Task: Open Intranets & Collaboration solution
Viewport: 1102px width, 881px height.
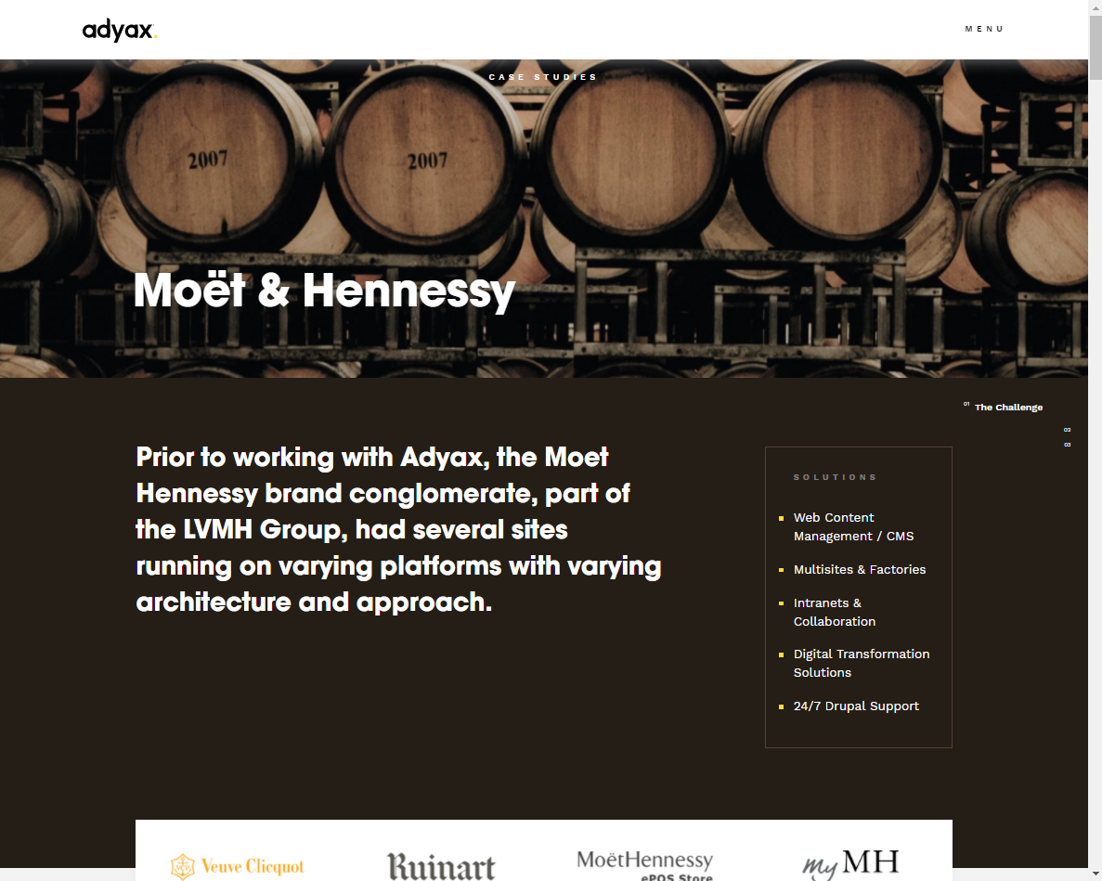Action: (835, 612)
